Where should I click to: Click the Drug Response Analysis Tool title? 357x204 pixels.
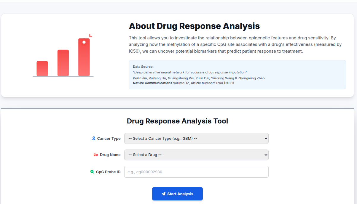pyautogui.click(x=177, y=121)
